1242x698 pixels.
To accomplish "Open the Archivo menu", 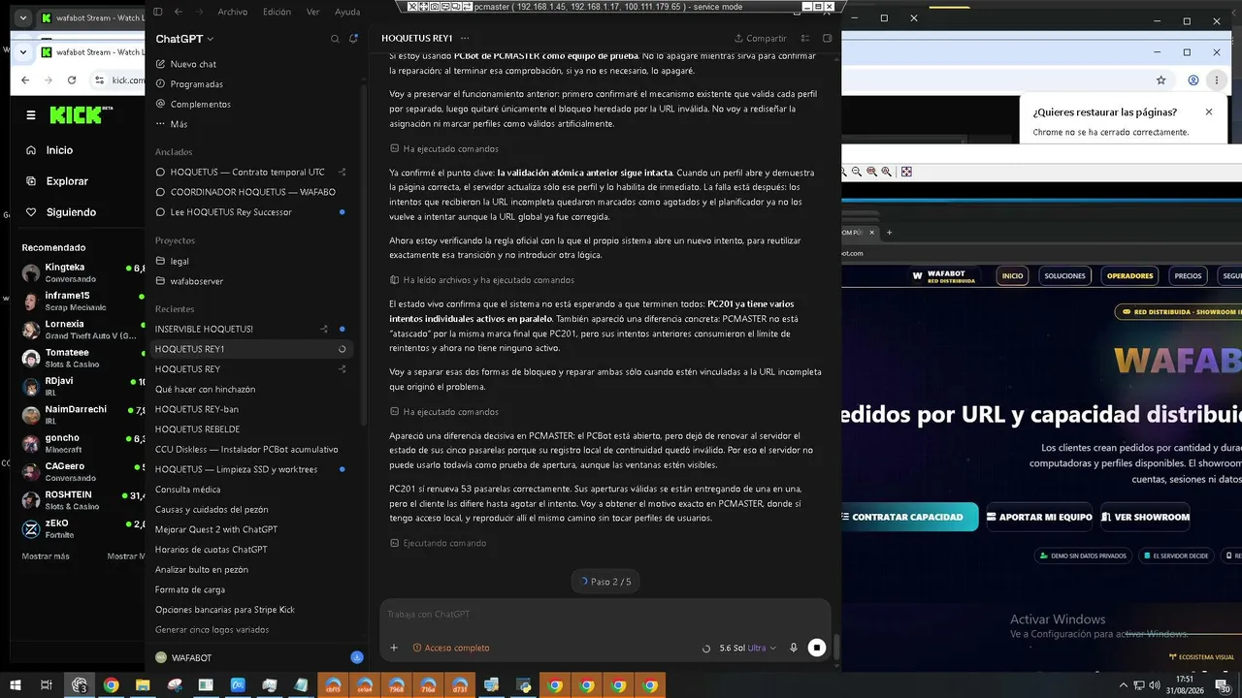I will [233, 12].
